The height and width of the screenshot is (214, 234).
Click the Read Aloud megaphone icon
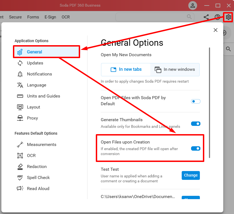[x=20, y=188]
